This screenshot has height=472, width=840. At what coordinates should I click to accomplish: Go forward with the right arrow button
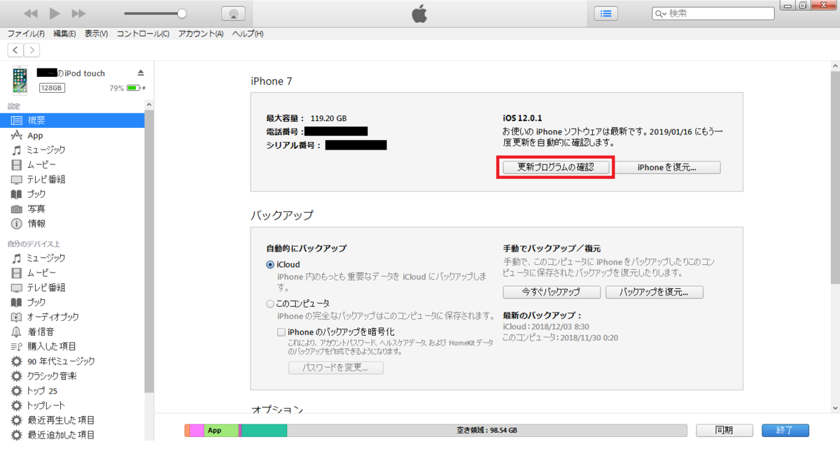coord(32,50)
